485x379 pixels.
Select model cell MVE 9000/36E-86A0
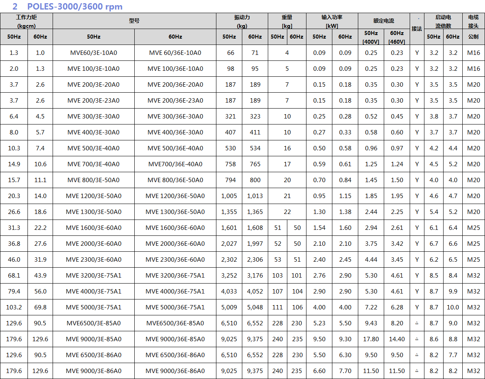tap(175, 371)
